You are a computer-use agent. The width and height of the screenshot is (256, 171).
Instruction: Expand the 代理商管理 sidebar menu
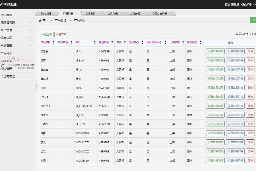pos(17,76)
